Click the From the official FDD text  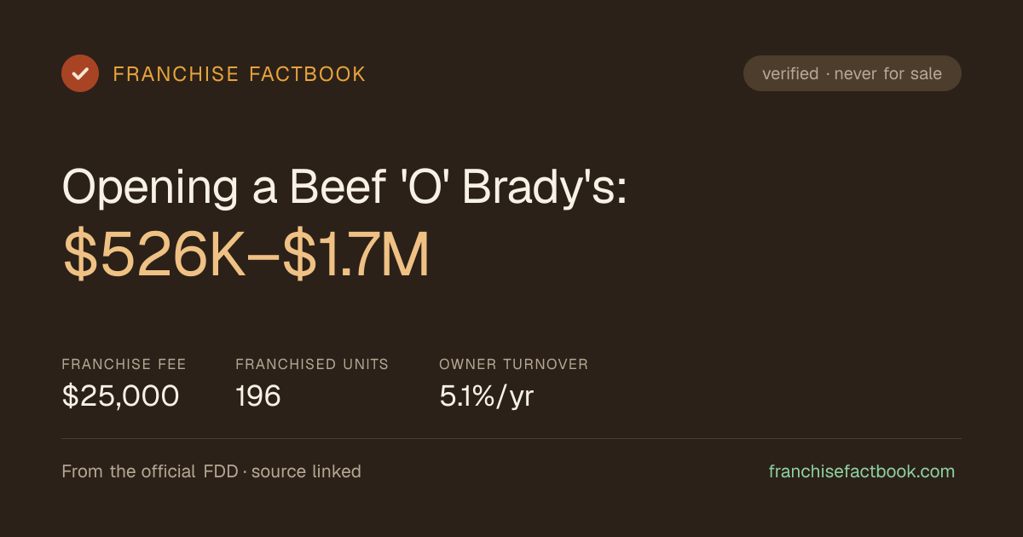coord(150,471)
